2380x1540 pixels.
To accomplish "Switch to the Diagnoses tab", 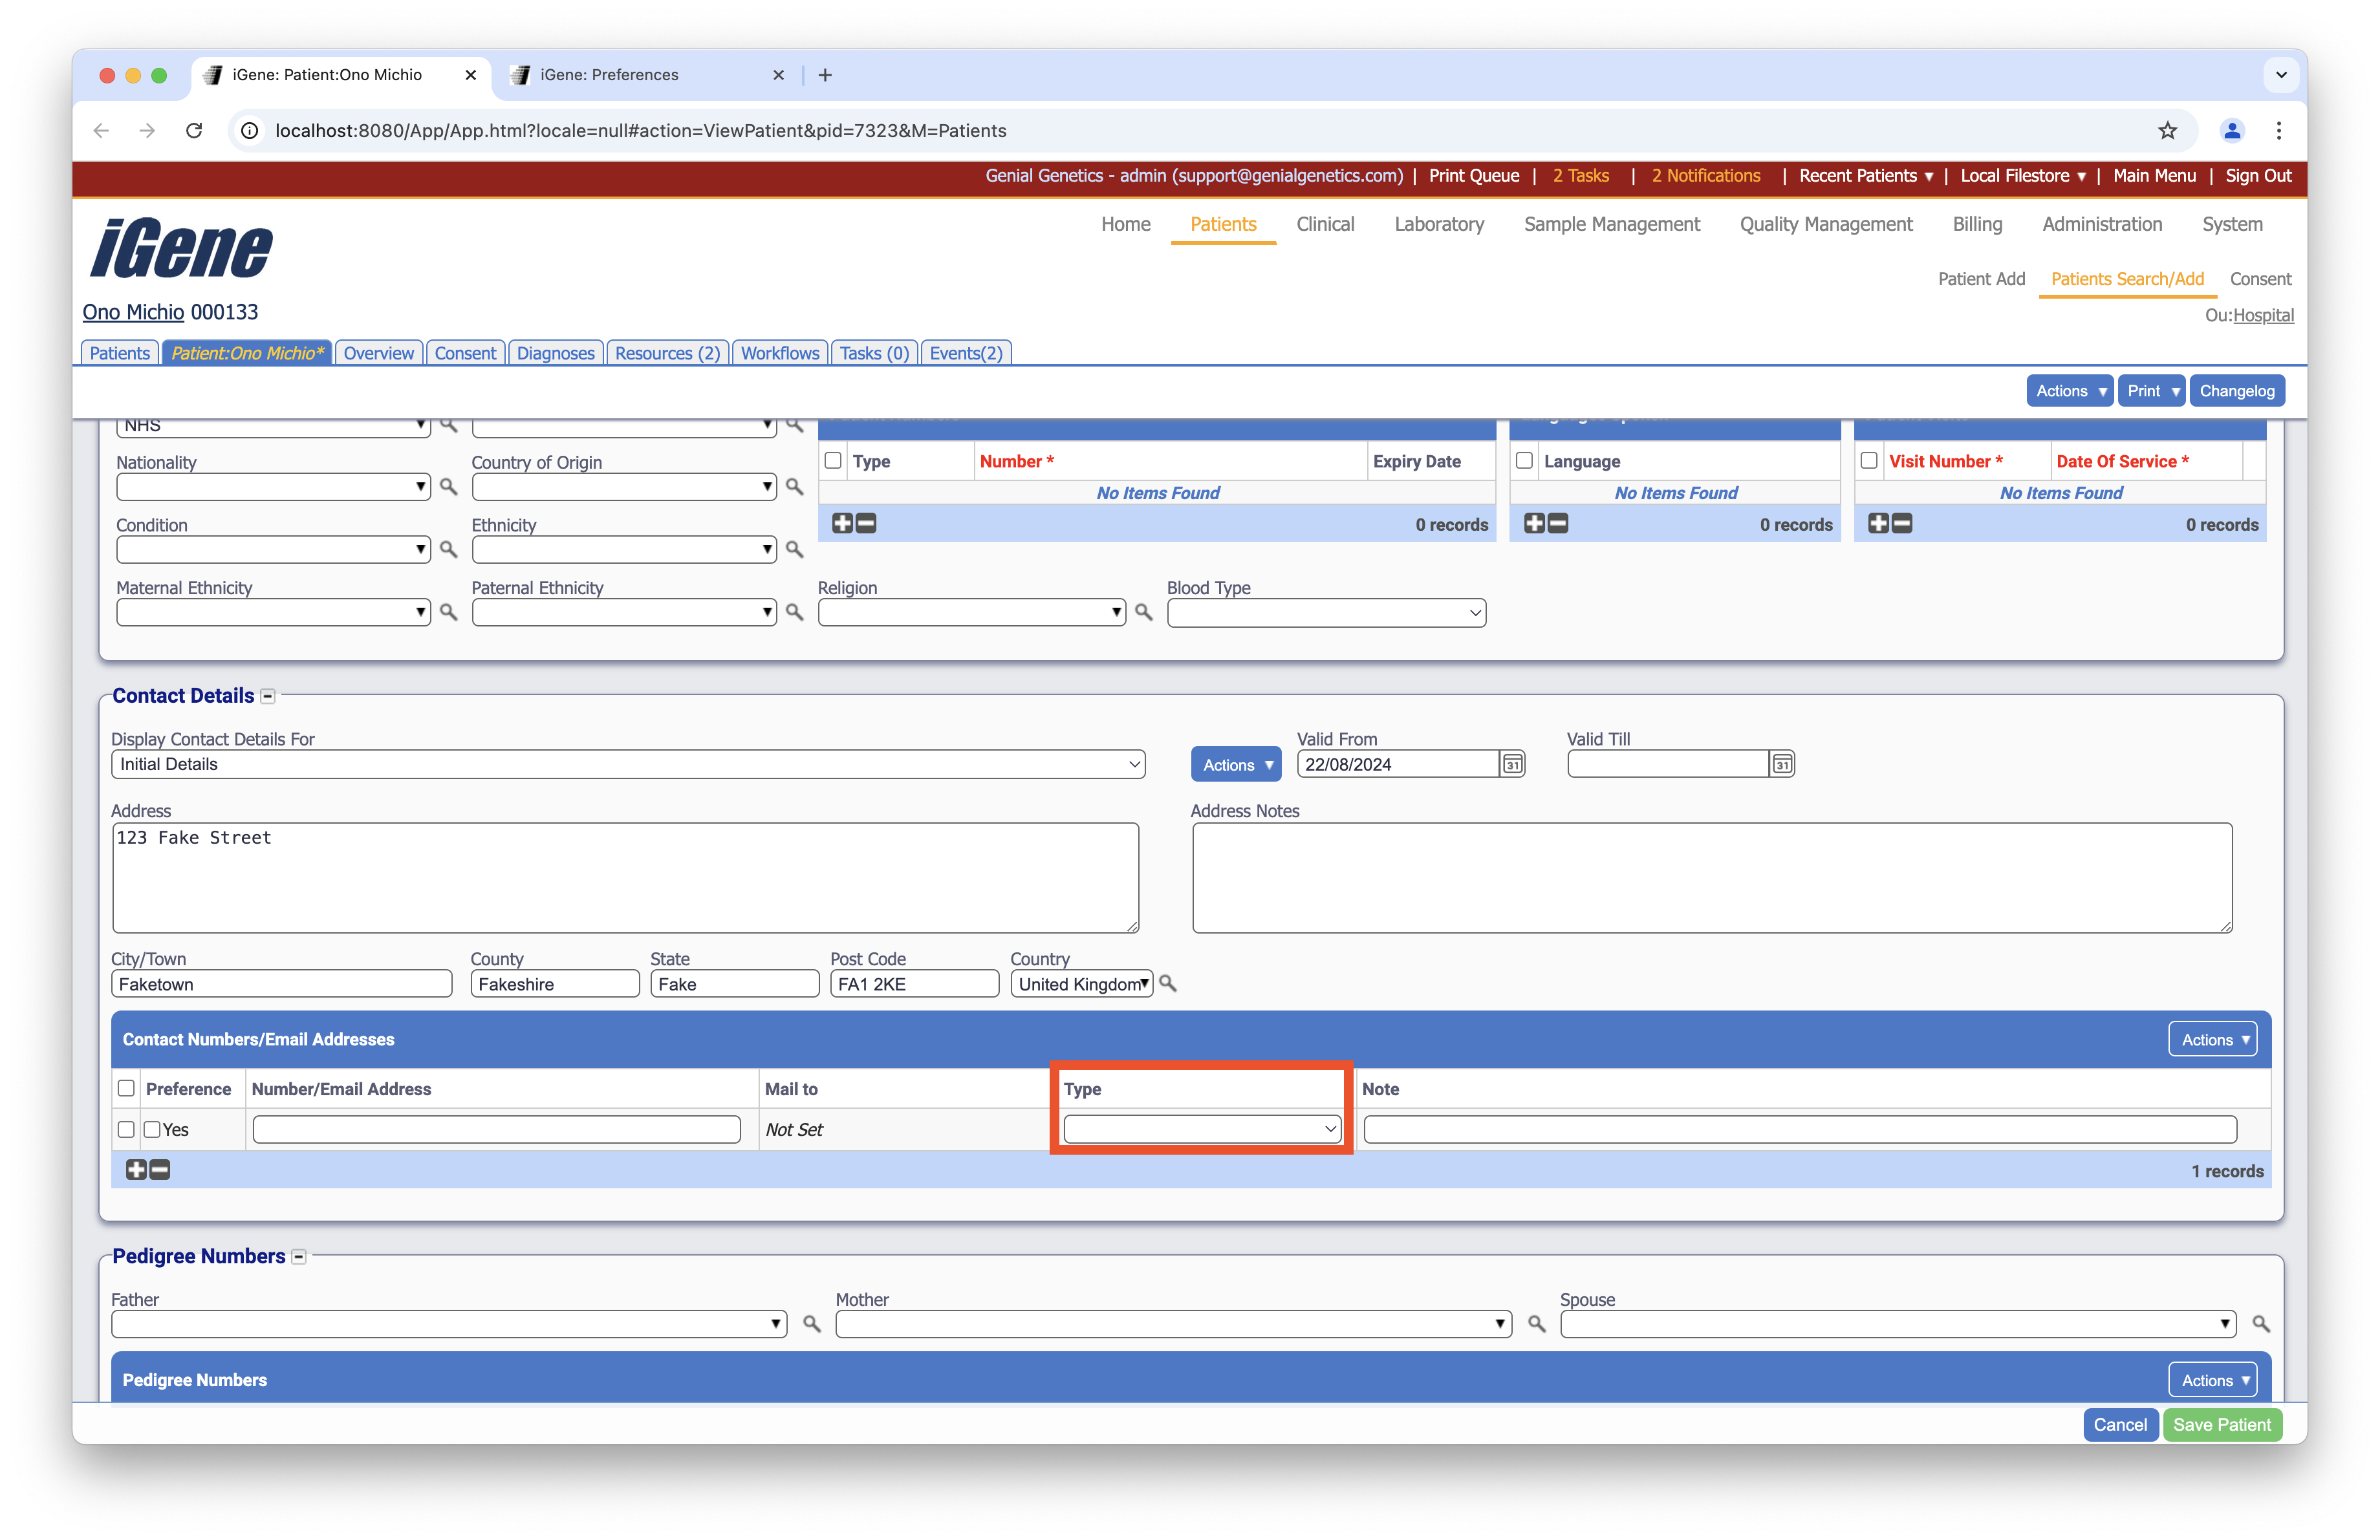I will pyautogui.click(x=555, y=353).
